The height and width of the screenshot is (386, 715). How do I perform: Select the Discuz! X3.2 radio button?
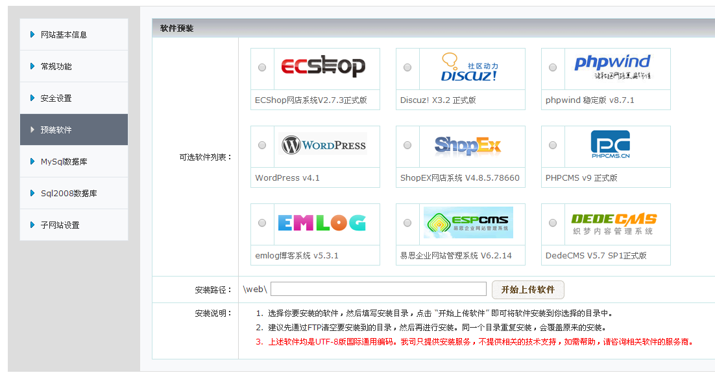[407, 67]
